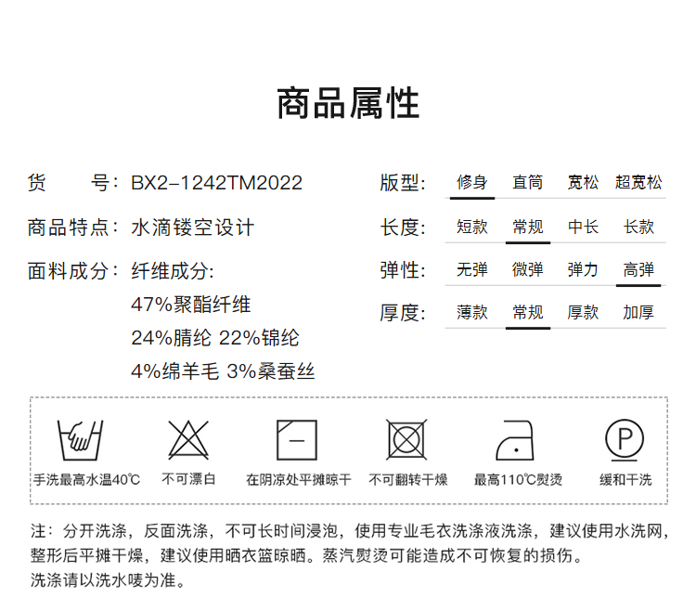Click the dry flat in shade icon
Image resolution: width=696 pixels, height=598 pixels.
297,439
